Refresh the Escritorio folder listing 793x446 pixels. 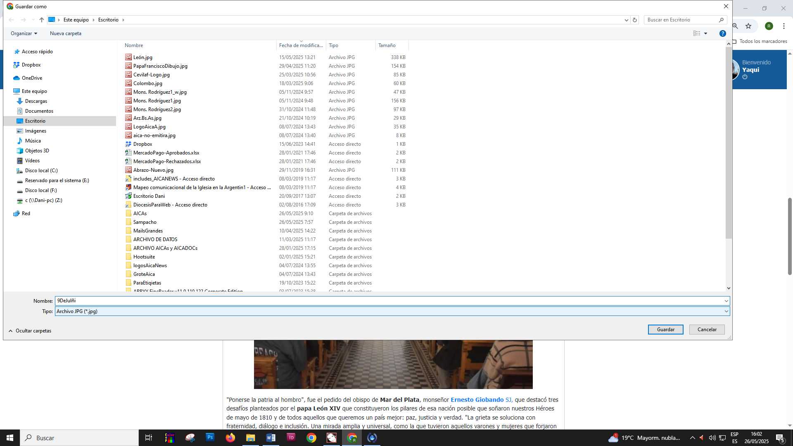(x=635, y=20)
